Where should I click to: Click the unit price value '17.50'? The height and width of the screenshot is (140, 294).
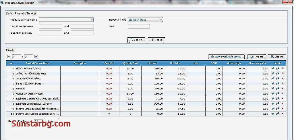(x=181, y=109)
